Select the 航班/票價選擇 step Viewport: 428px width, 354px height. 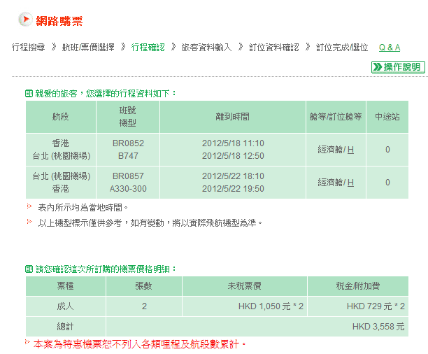coord(87,48)
